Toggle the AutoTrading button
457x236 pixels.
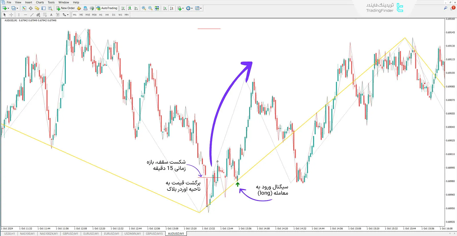tap(107, 8)
